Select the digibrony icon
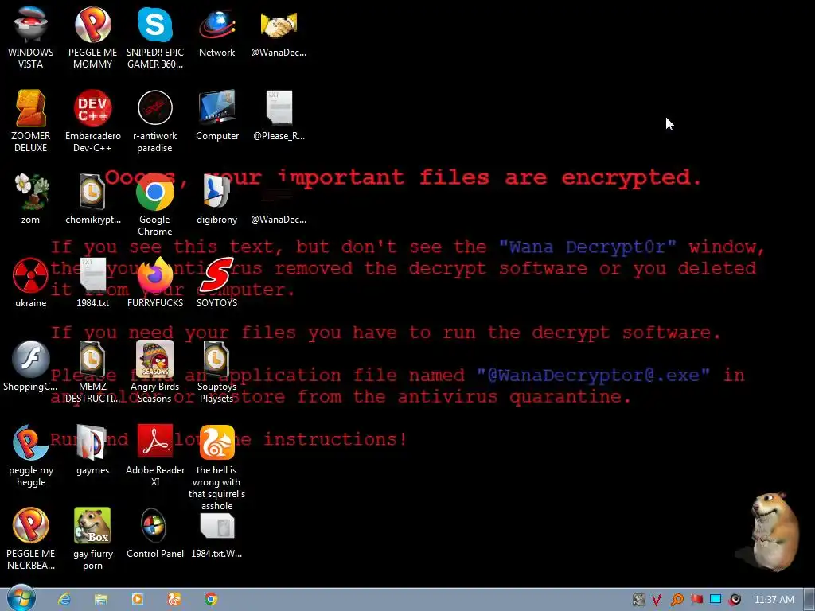The image size is (815, 611). [x=216, y=199]
